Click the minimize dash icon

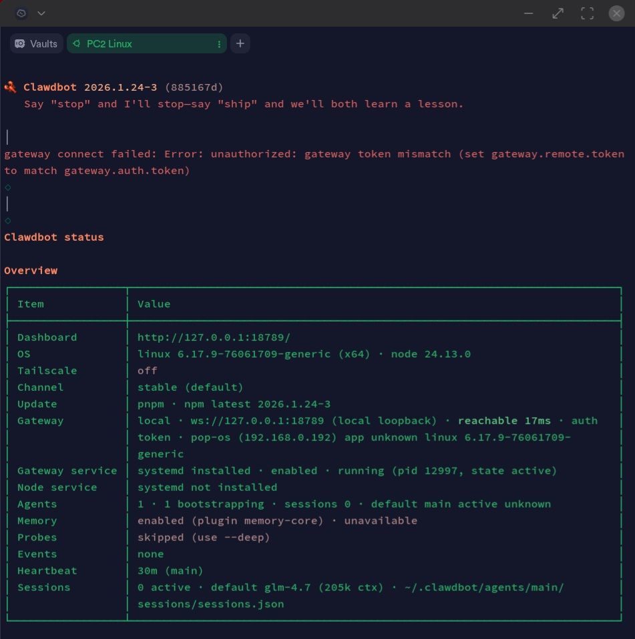click(528, 13)
